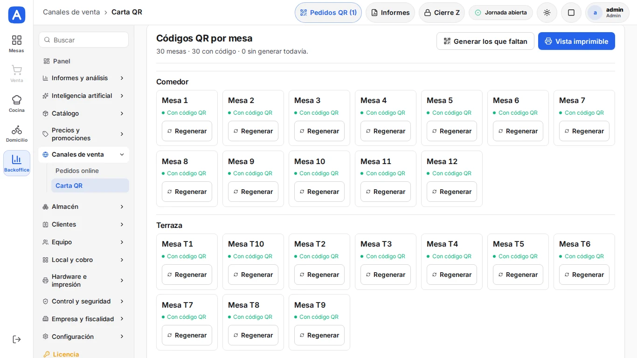This screenshot has width=637, height=358.
Task: Click the app logo in top corner
Action: click(17, 15)
